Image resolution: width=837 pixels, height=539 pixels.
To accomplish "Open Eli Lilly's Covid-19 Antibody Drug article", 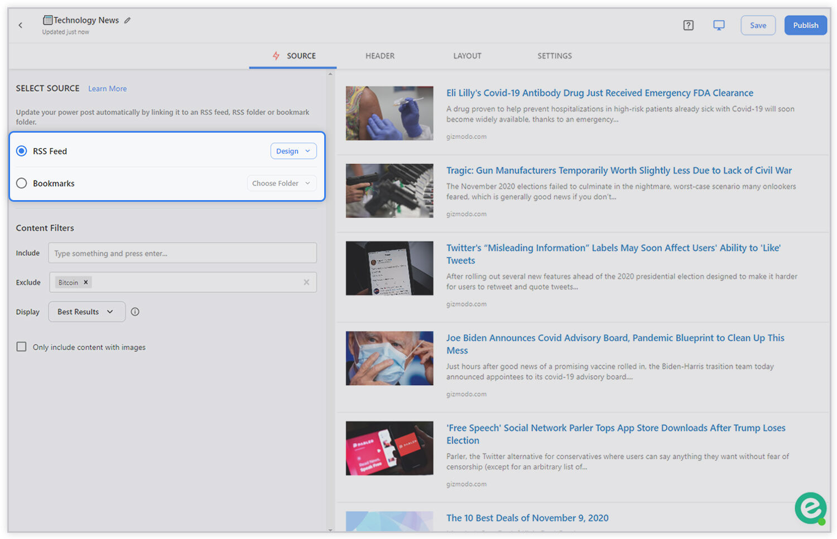I will pyautogui.click(x=600, y=93).
